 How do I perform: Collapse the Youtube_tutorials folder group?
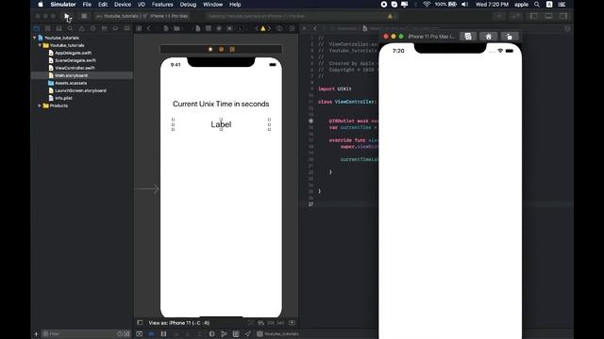point(40,45)
